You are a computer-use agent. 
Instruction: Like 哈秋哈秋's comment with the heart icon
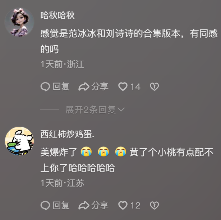(123, 86)
